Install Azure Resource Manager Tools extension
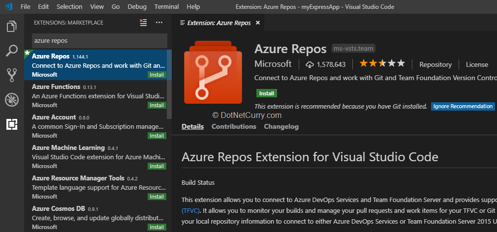This screenshot has height=232, width=497. click(x=156, y=197)
